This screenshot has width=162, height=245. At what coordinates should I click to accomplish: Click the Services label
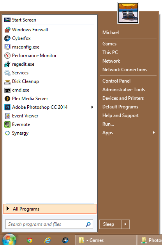point(20,73)
